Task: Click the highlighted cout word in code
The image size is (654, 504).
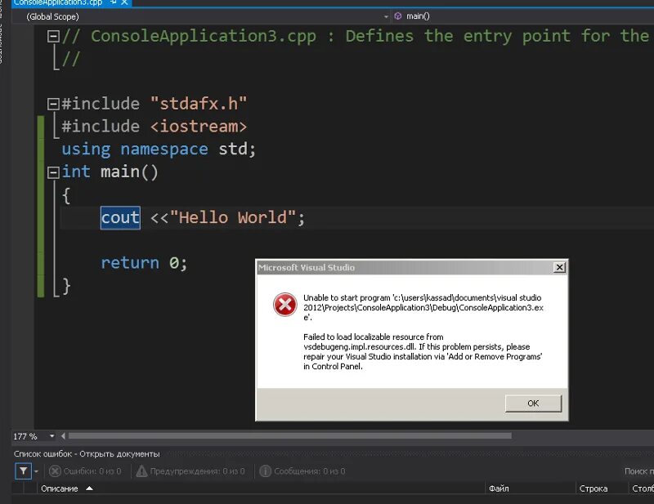Action: pos(120,217)
